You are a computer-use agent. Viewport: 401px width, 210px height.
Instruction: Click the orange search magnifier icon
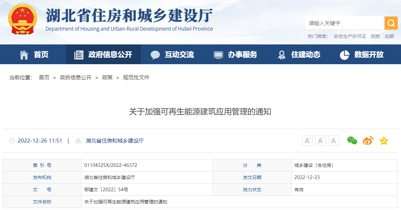[391, 23]
